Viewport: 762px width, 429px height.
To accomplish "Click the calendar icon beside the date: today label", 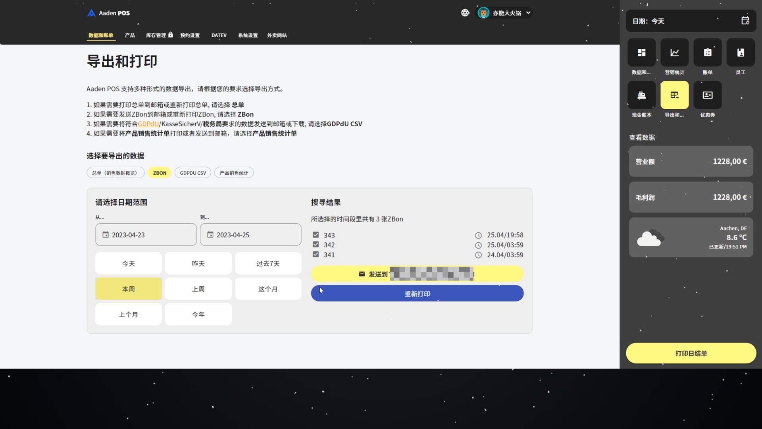I will pyautogui.click(x=745, y=21).
